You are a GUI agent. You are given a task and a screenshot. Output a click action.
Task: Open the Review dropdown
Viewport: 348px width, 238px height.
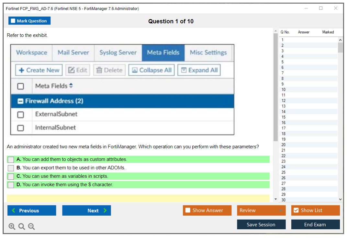(x=261, y=210)
